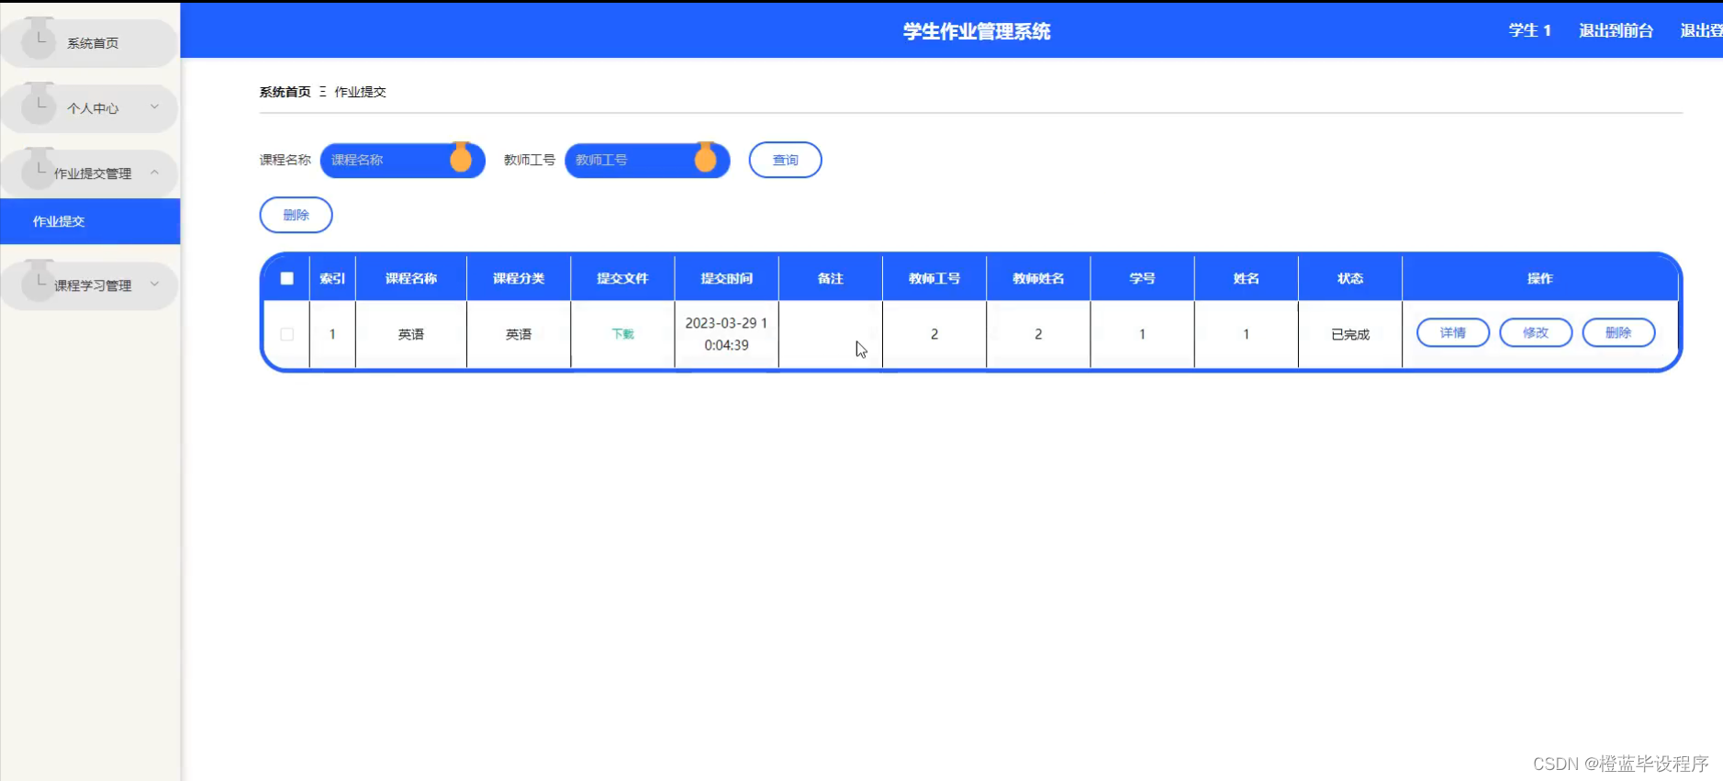Click the 学号 column header

[1142, 278]
